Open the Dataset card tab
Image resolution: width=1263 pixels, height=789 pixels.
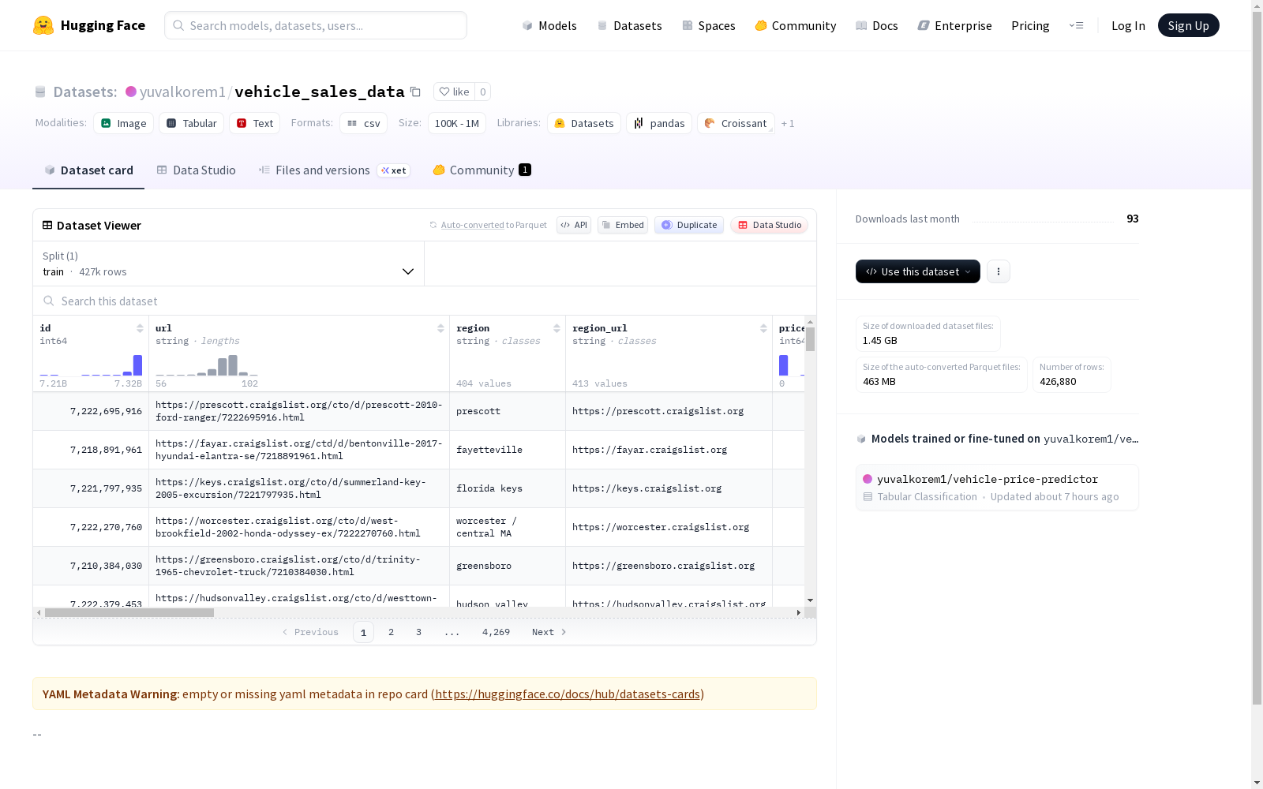(x=88, y=170)
